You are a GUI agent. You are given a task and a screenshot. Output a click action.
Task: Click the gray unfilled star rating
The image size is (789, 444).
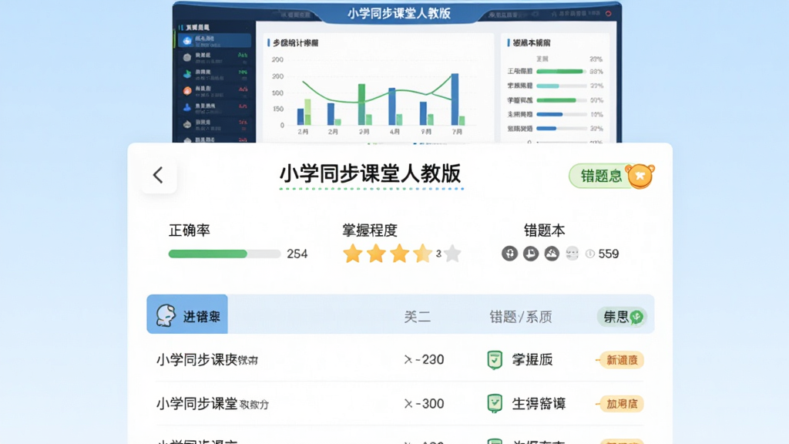coord(452,254)
